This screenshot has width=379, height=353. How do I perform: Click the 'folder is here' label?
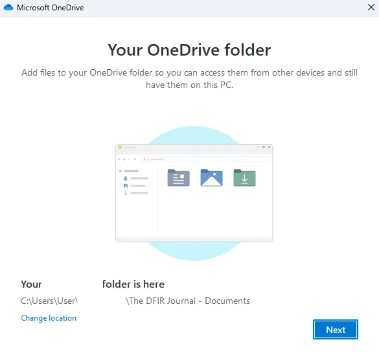[133, 284]
